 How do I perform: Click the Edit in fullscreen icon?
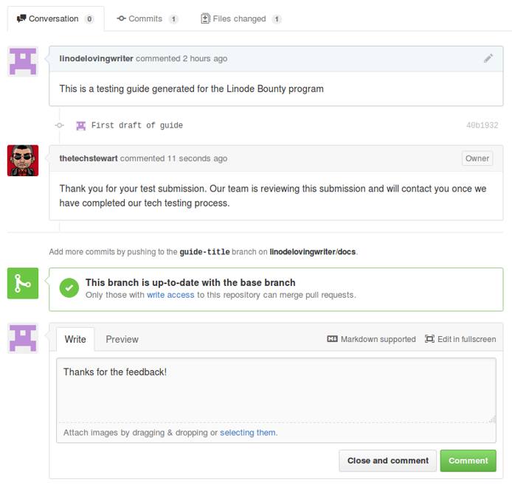coord(429,339)
